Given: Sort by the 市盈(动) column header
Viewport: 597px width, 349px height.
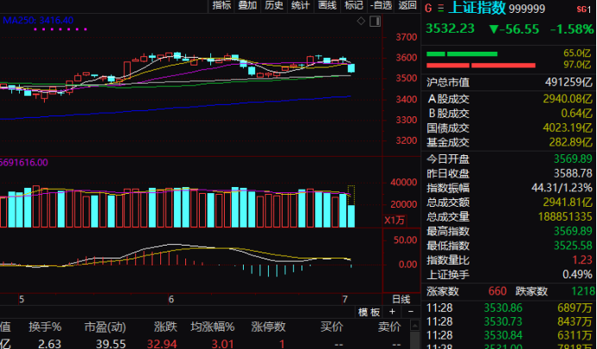Looking at the screenshot, I should point(105,327).
